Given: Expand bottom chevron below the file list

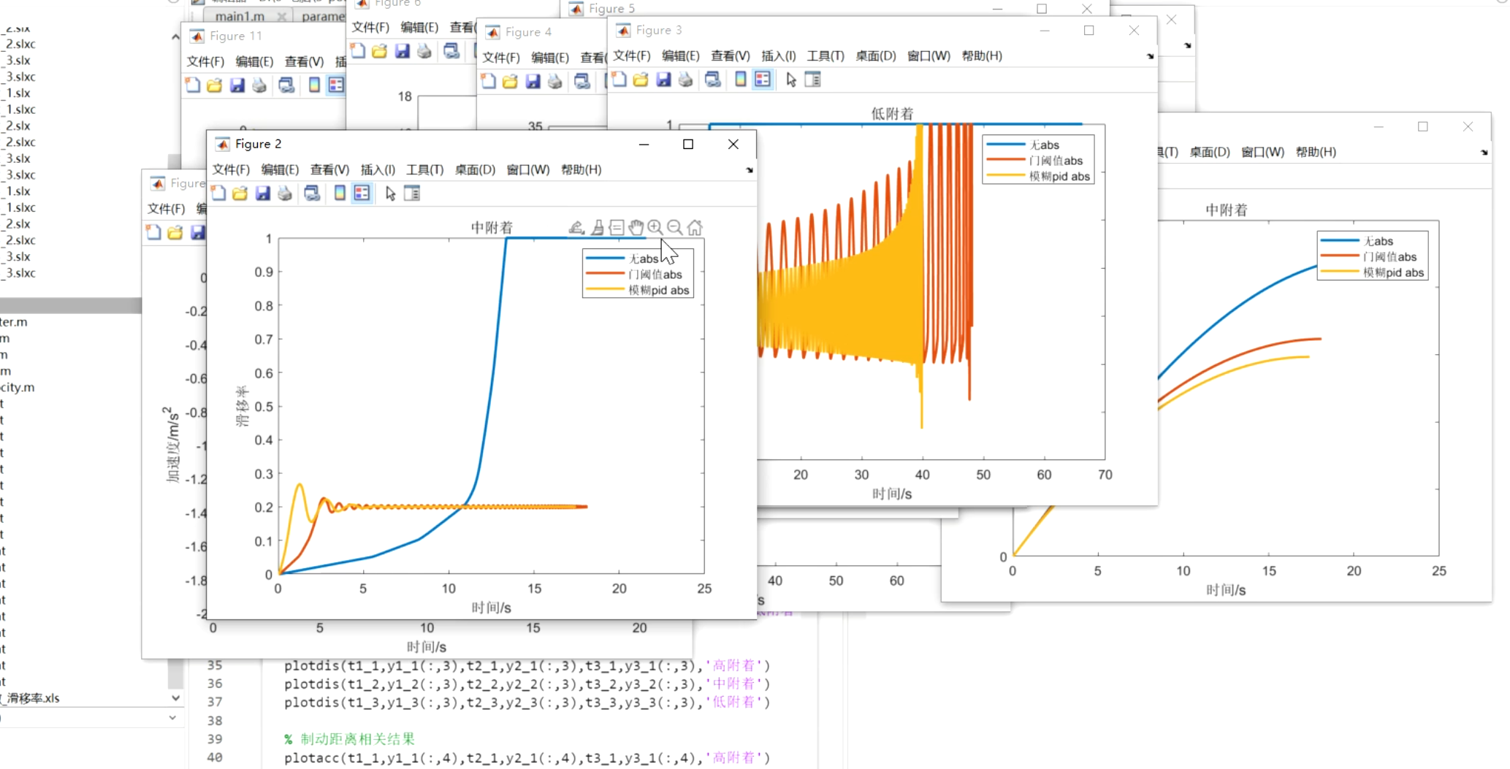Looking at the screenshot, I should [172, 718].
